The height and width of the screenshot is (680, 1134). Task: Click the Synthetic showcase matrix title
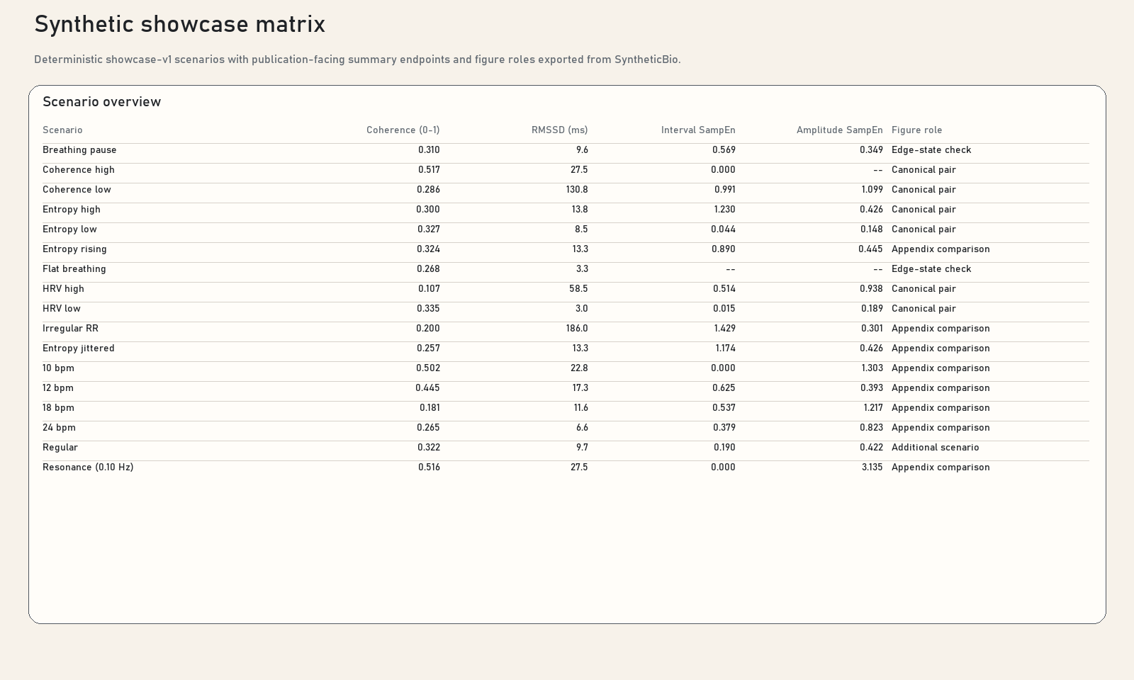coord(180,25)
